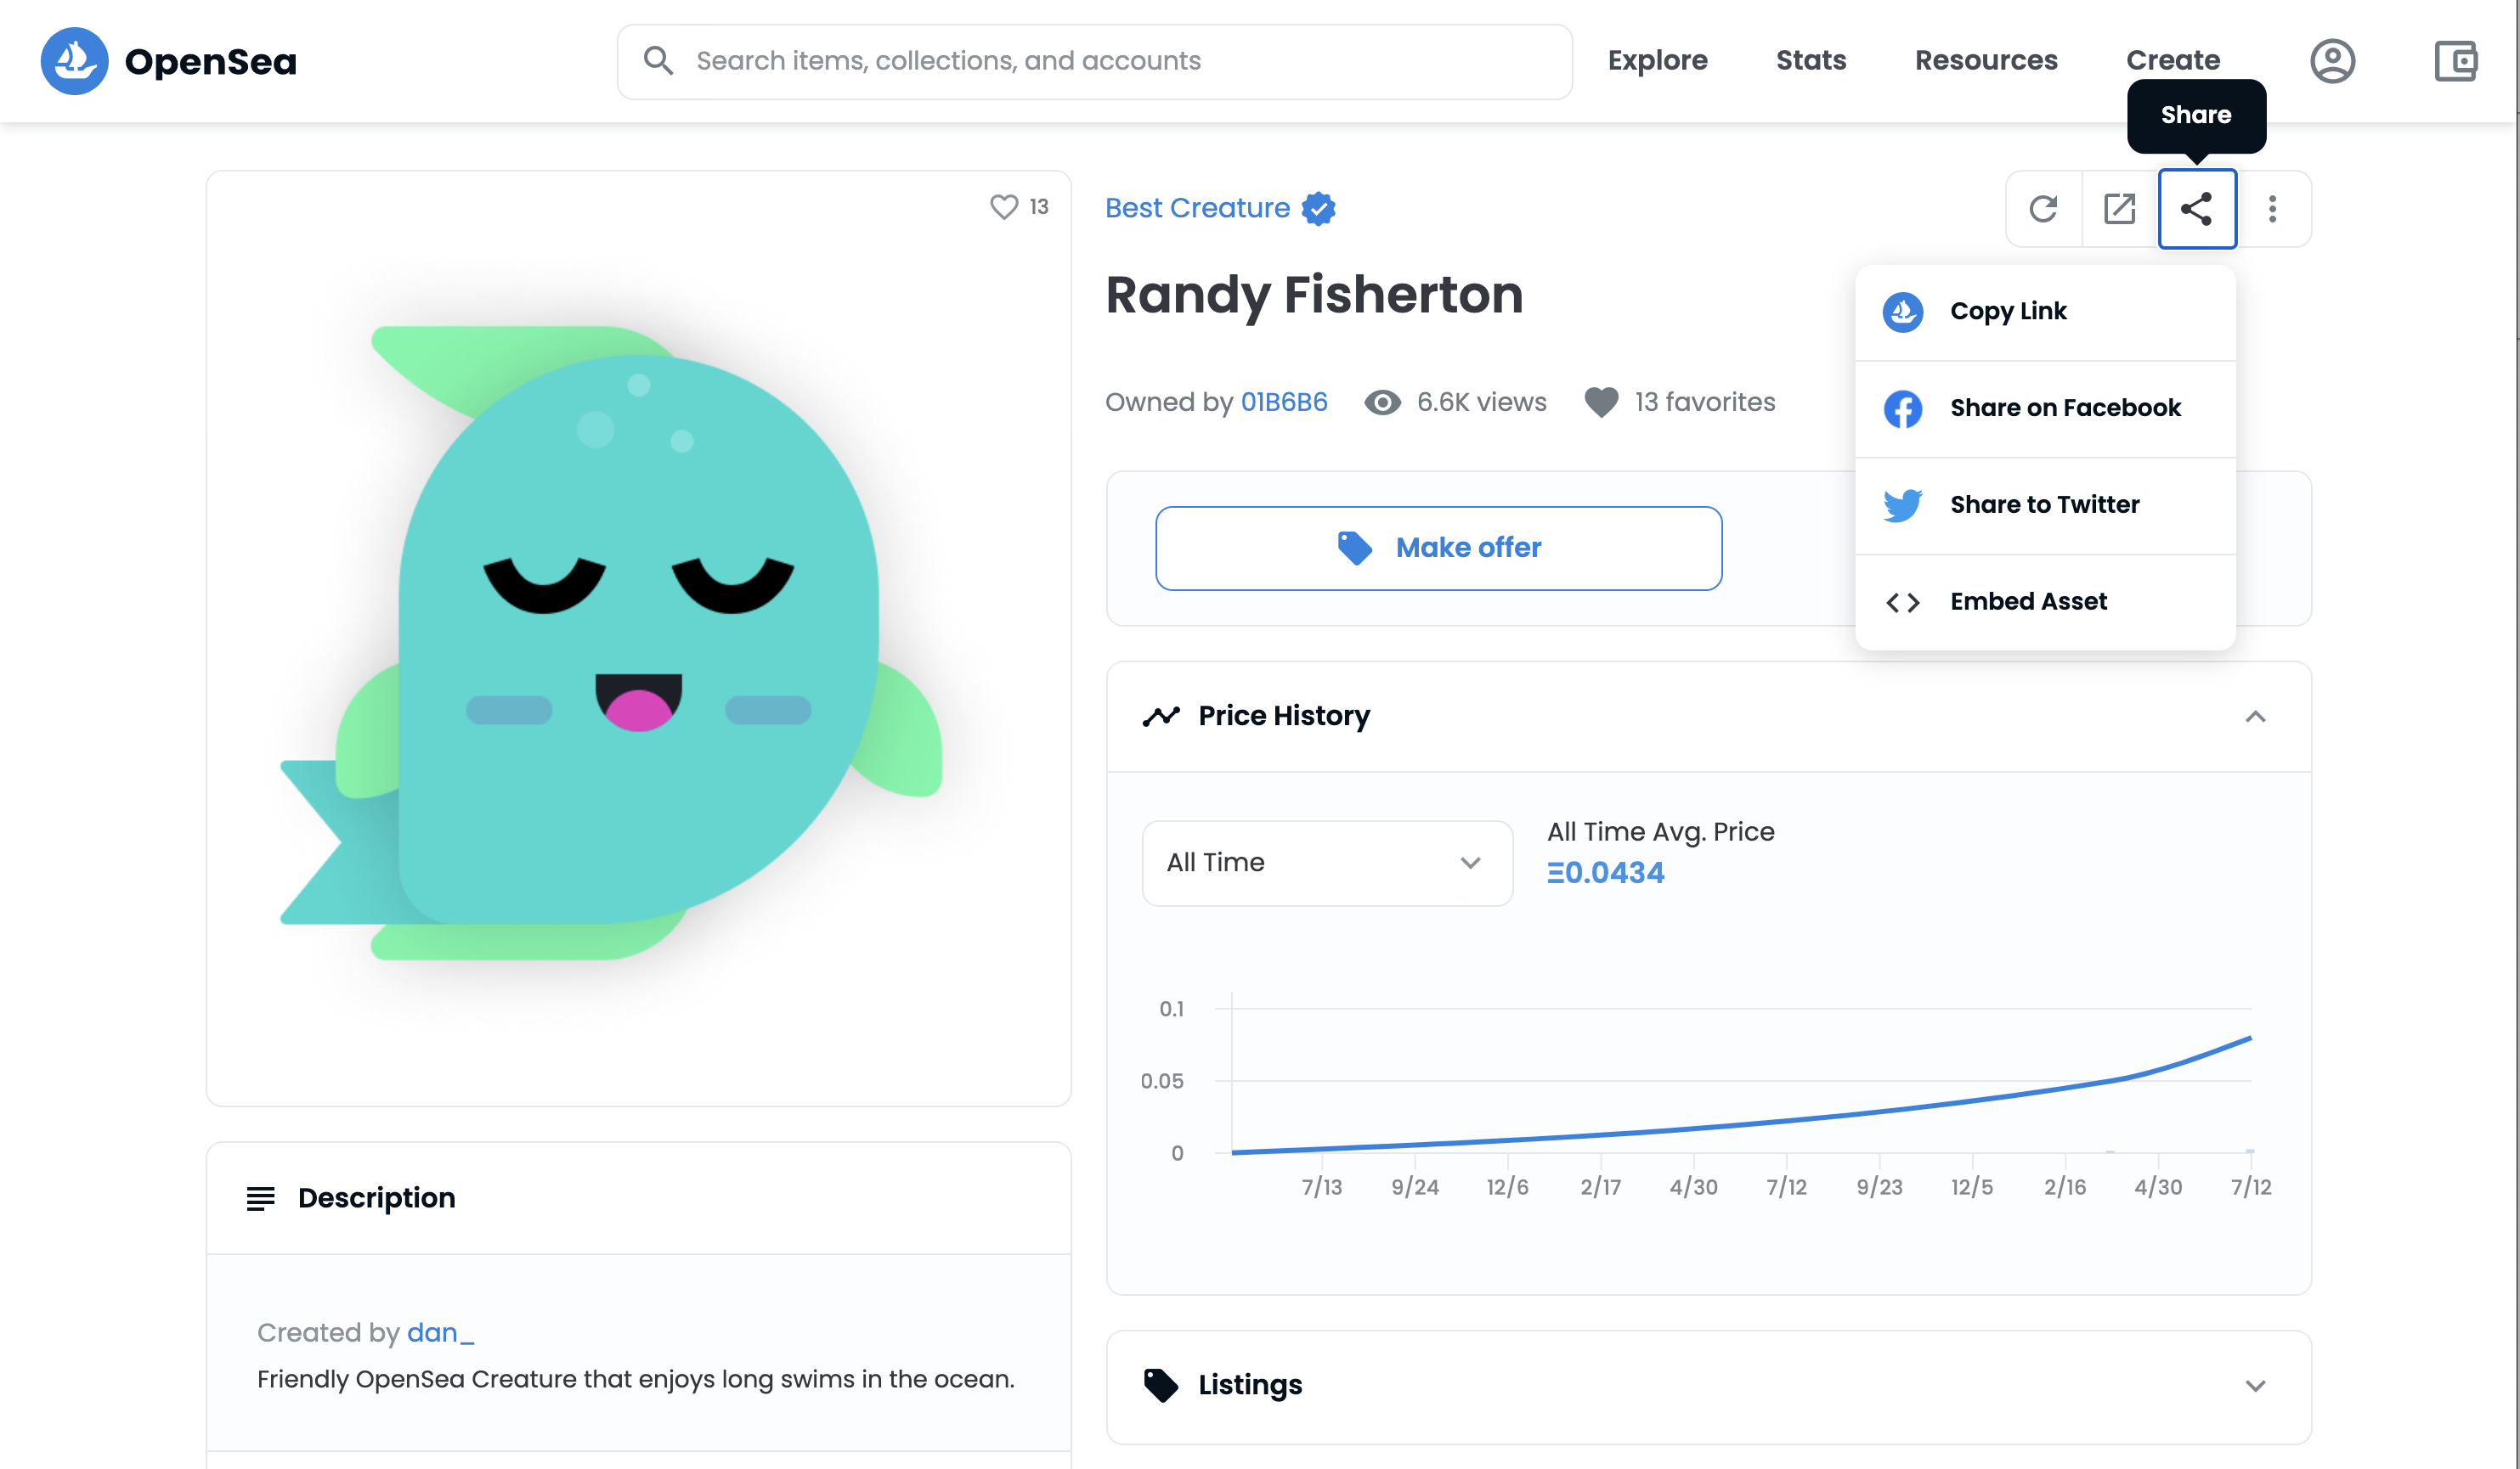This screenshot has width=2520, height=1469.
Task: Choose Share to Twitter option
Action: click(x=2044, y=504)
